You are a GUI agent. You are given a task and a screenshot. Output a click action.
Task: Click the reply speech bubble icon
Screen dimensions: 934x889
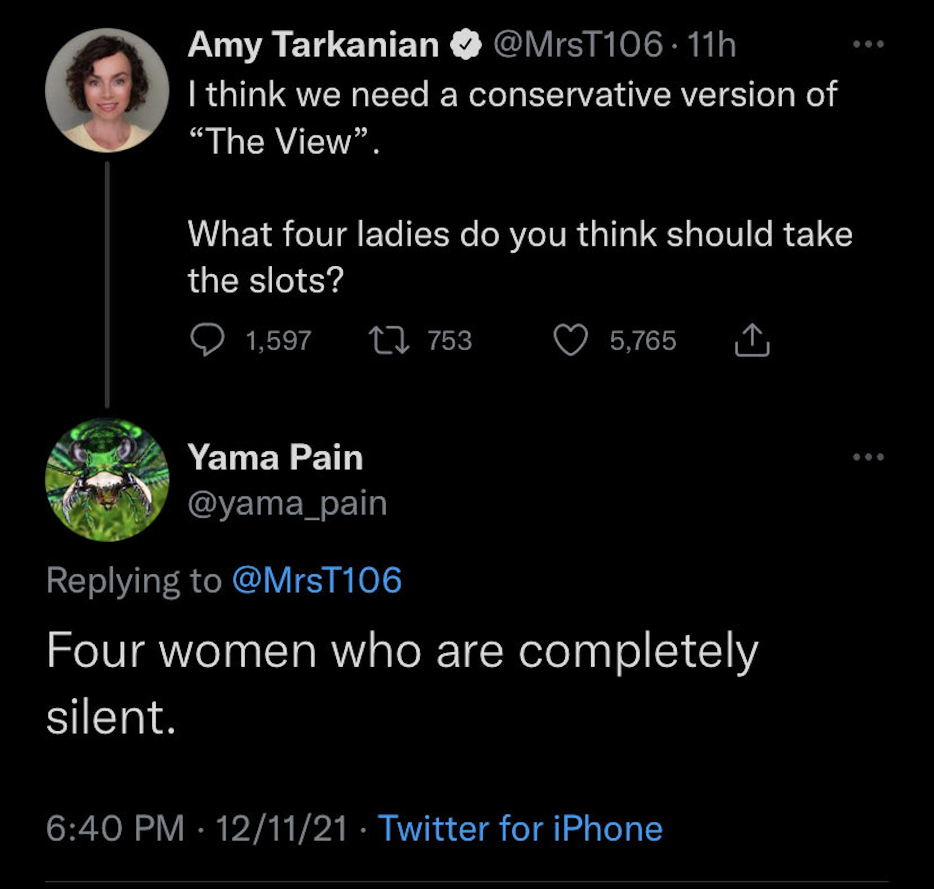[207, 340]
